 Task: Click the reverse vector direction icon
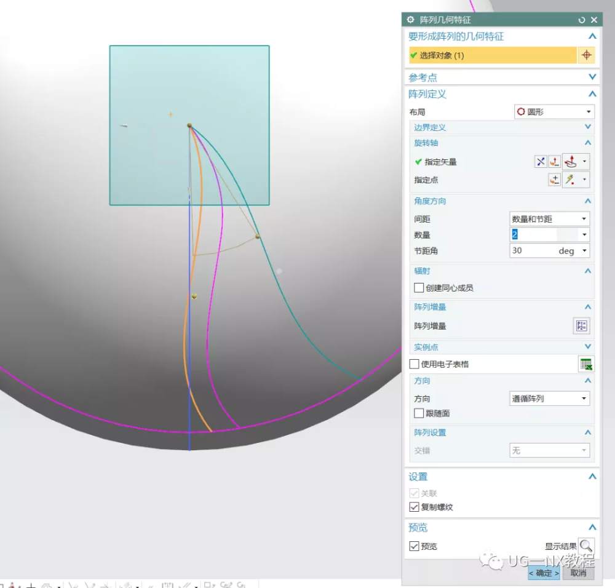pyautogui.click(x=541, y=162)
